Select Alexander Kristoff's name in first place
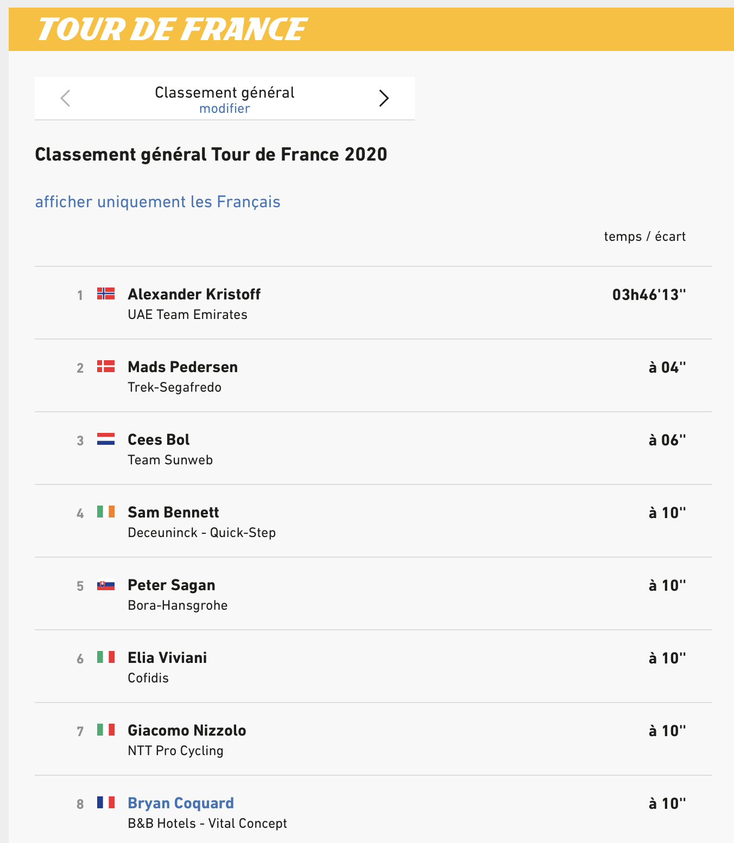 click(194, 294)
